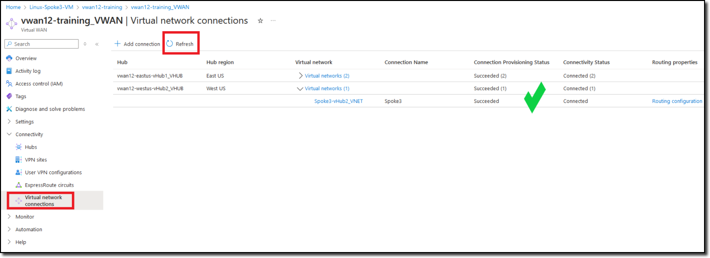Click the sidebar expand/collapse sort arrows icon

click(x=85, y=44)
